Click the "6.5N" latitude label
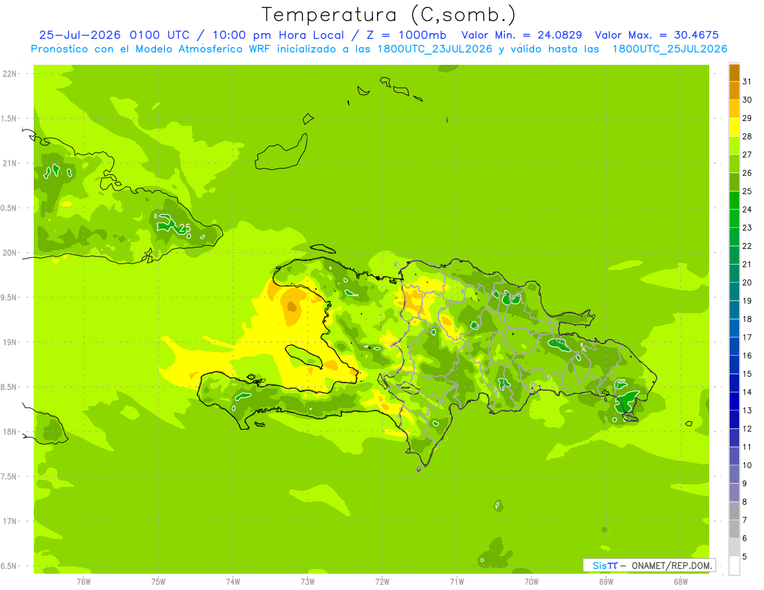 tap(9, 566)
